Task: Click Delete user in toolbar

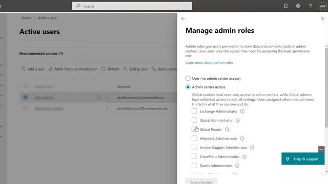Action: (x=135, y=69)
